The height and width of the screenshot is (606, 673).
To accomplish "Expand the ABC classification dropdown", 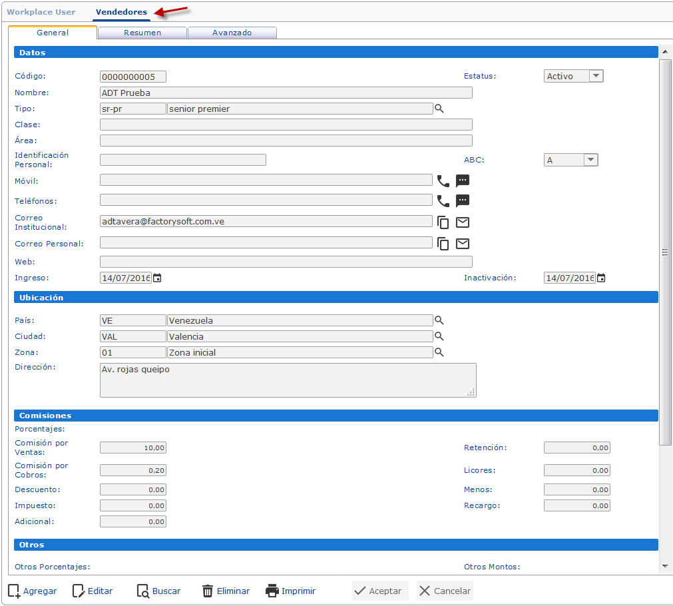I will [590, 160].
